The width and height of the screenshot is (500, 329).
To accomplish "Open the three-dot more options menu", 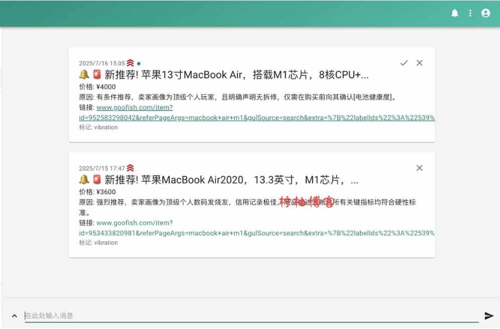I will (x=470, y=14).
